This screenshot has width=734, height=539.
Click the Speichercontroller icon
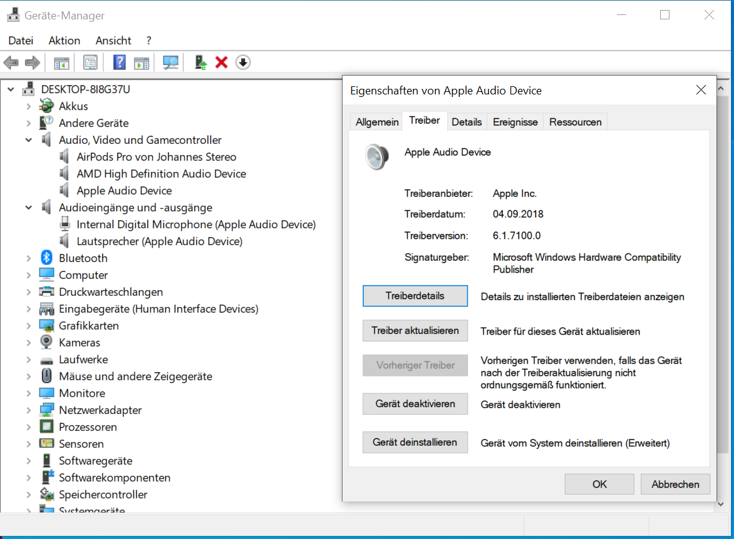46,493
